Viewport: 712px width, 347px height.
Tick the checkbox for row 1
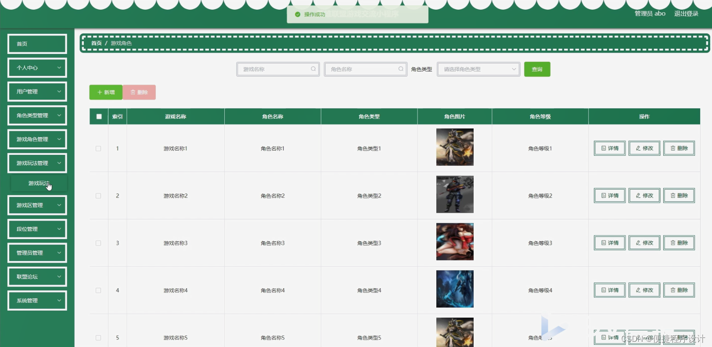coord(98,149)
